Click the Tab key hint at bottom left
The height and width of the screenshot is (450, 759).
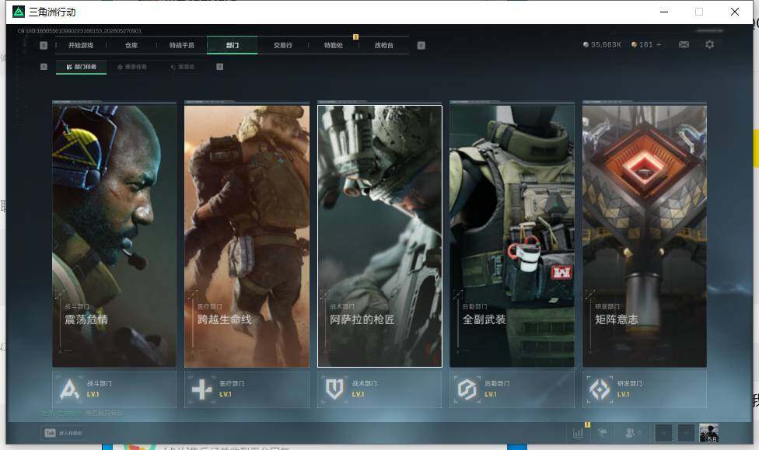51,433
